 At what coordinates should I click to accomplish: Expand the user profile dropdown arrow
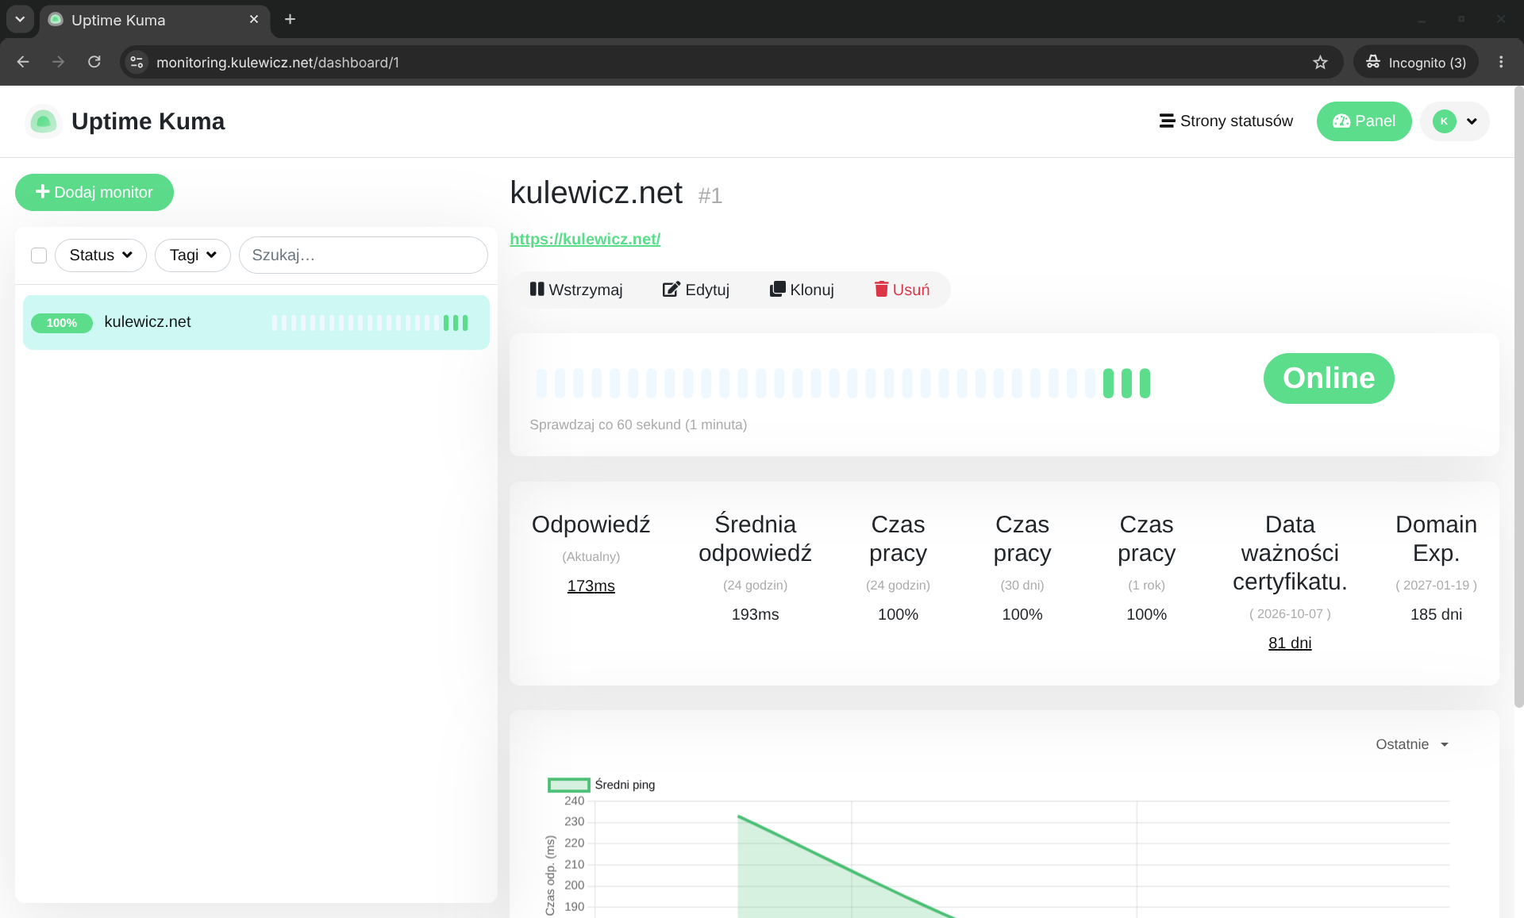1472,121
